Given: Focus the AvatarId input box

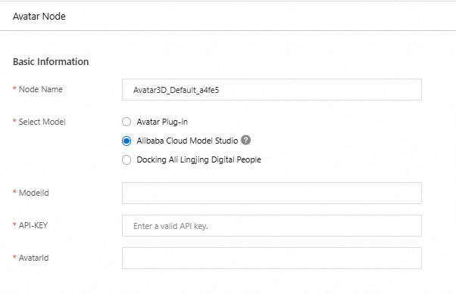Looking at the screenshot, I should coord(272,258).
